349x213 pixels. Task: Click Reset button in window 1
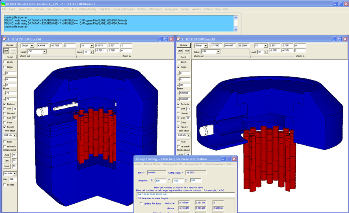coord(10,57)
